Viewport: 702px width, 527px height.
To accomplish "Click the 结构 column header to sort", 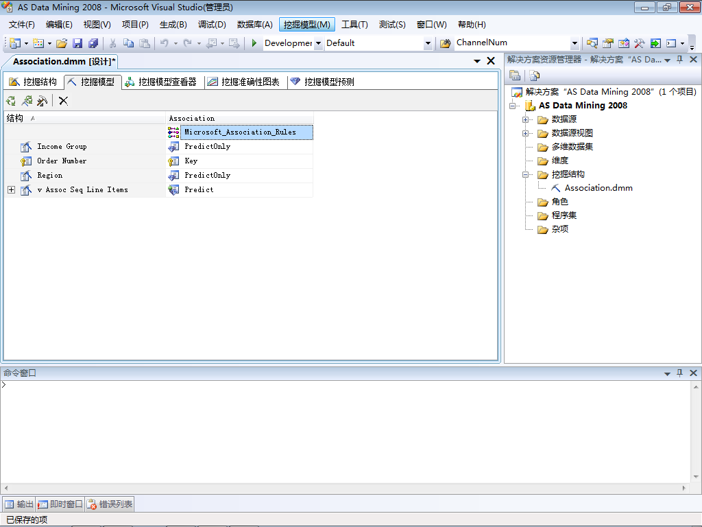I will point(84,118).
